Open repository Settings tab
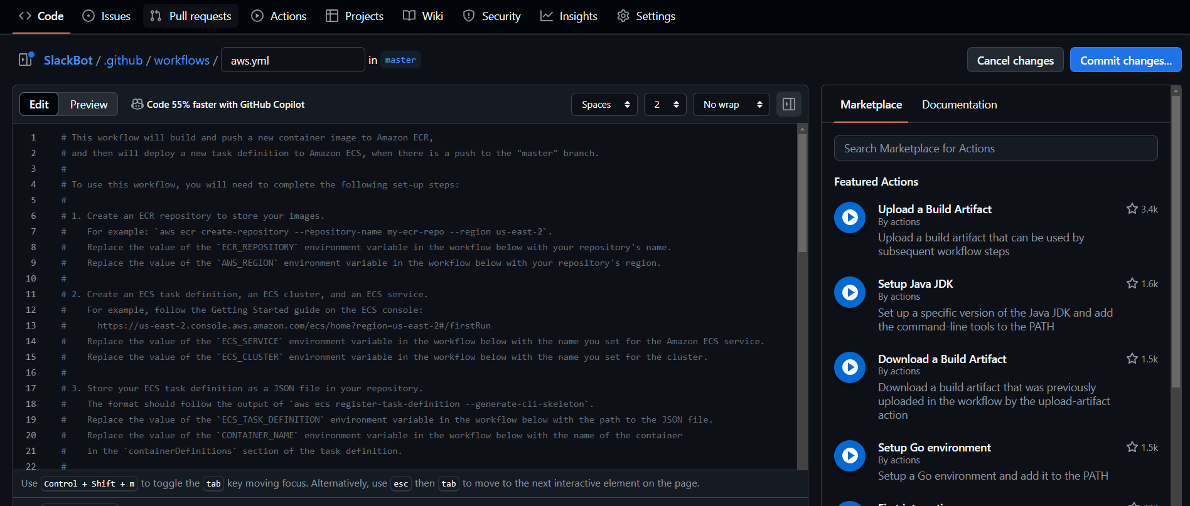Screen dimensions: 1190x506 coord(646,16)
